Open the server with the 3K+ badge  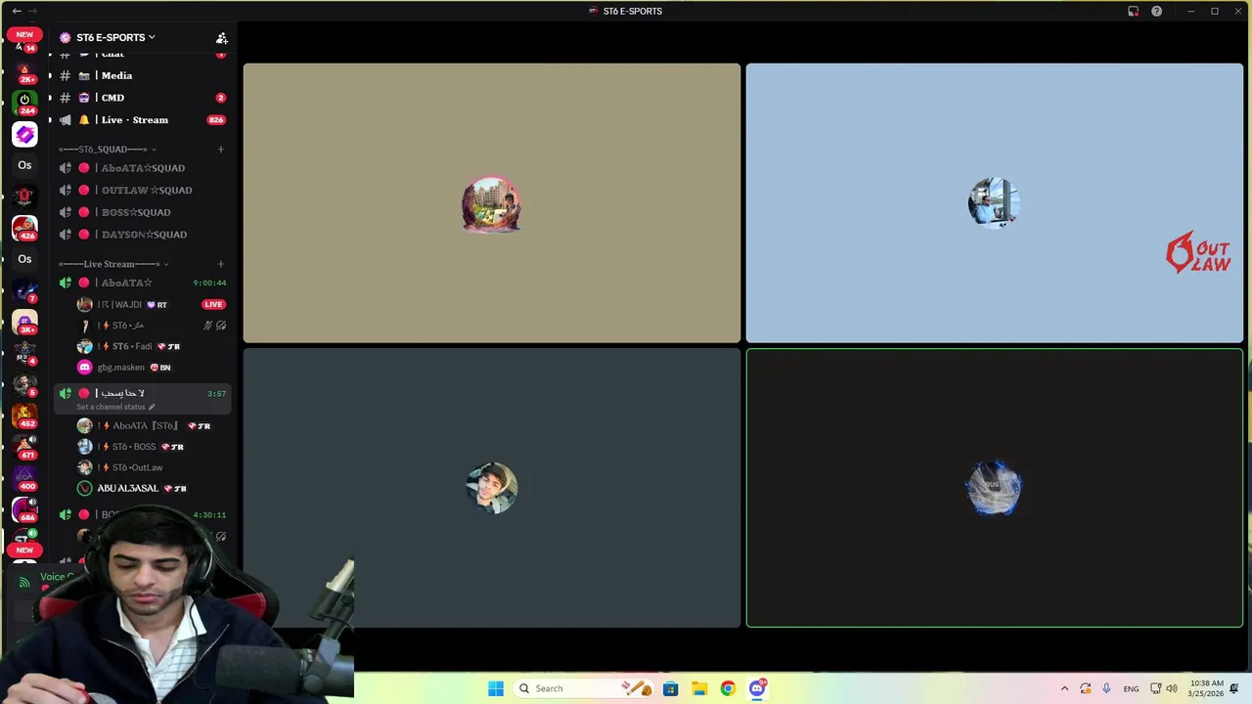(x=24, y=322)
